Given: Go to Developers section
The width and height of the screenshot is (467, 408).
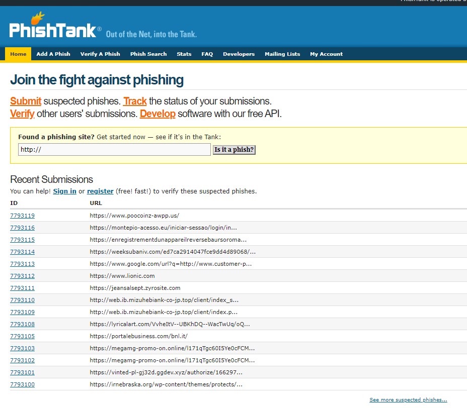Looking at the screenshot, I should [x=239, y=54].
